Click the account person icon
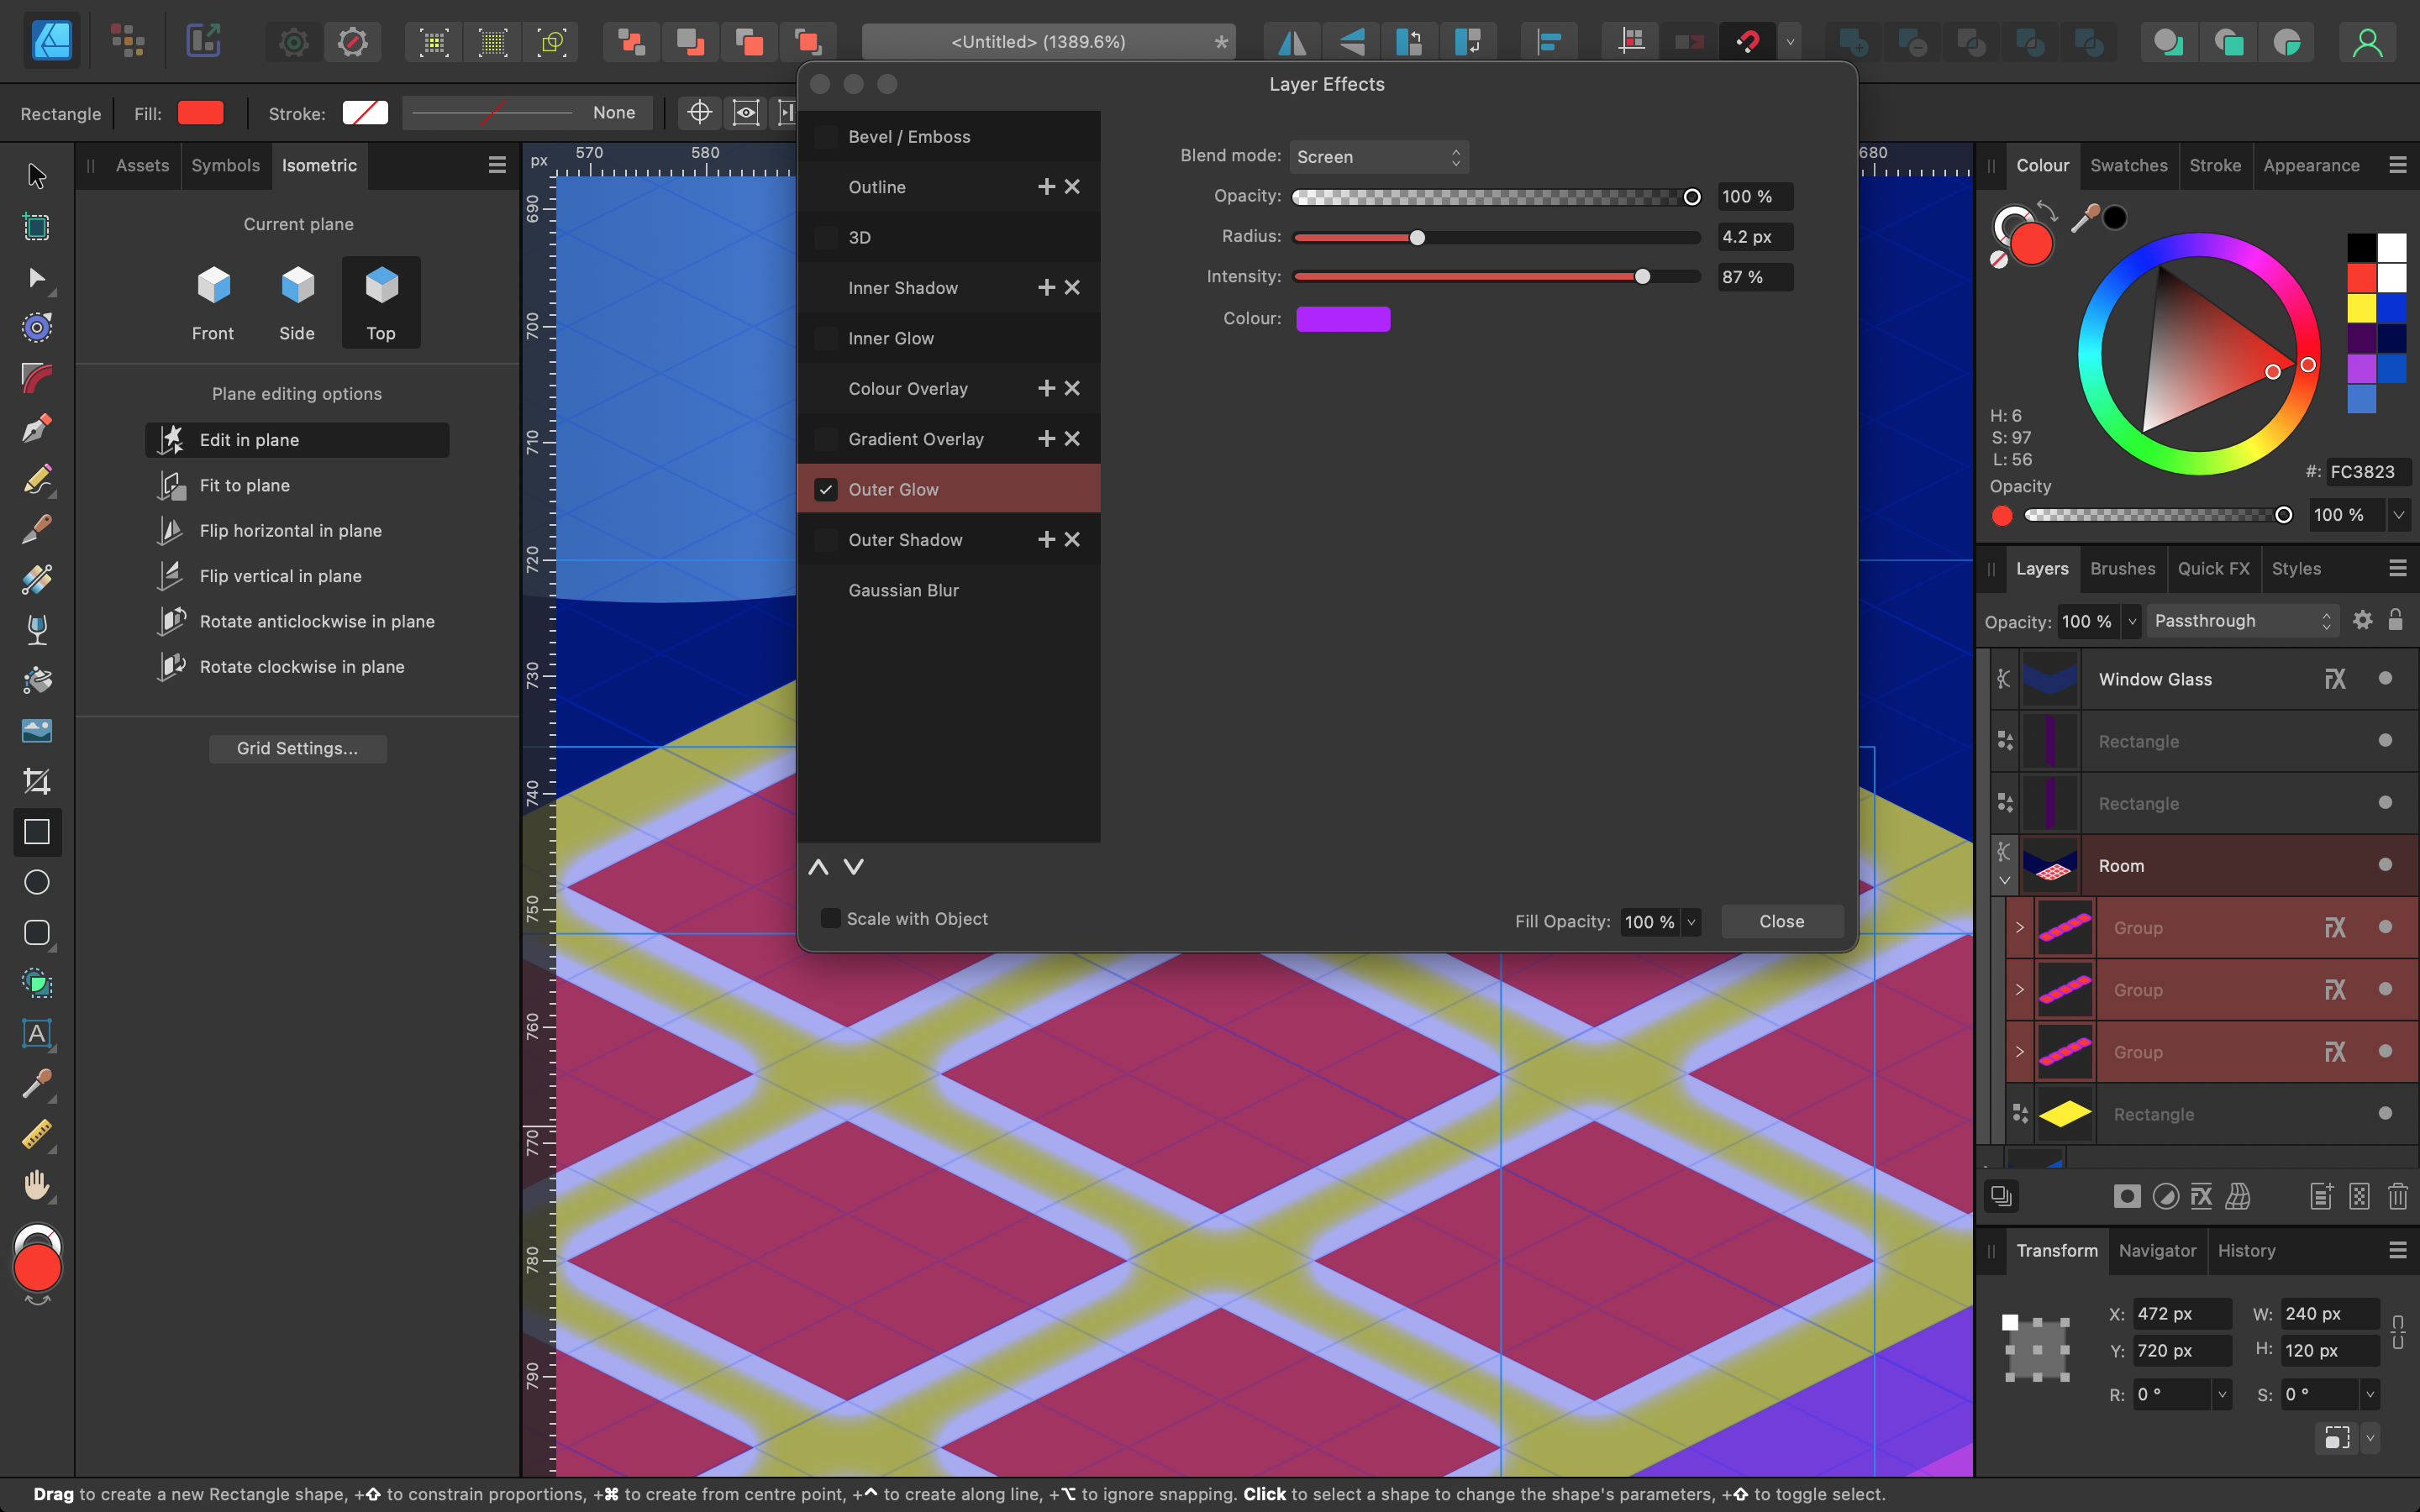Image resolution: width=2420 pixels, height=1512 pixels. click(2366, 42)
